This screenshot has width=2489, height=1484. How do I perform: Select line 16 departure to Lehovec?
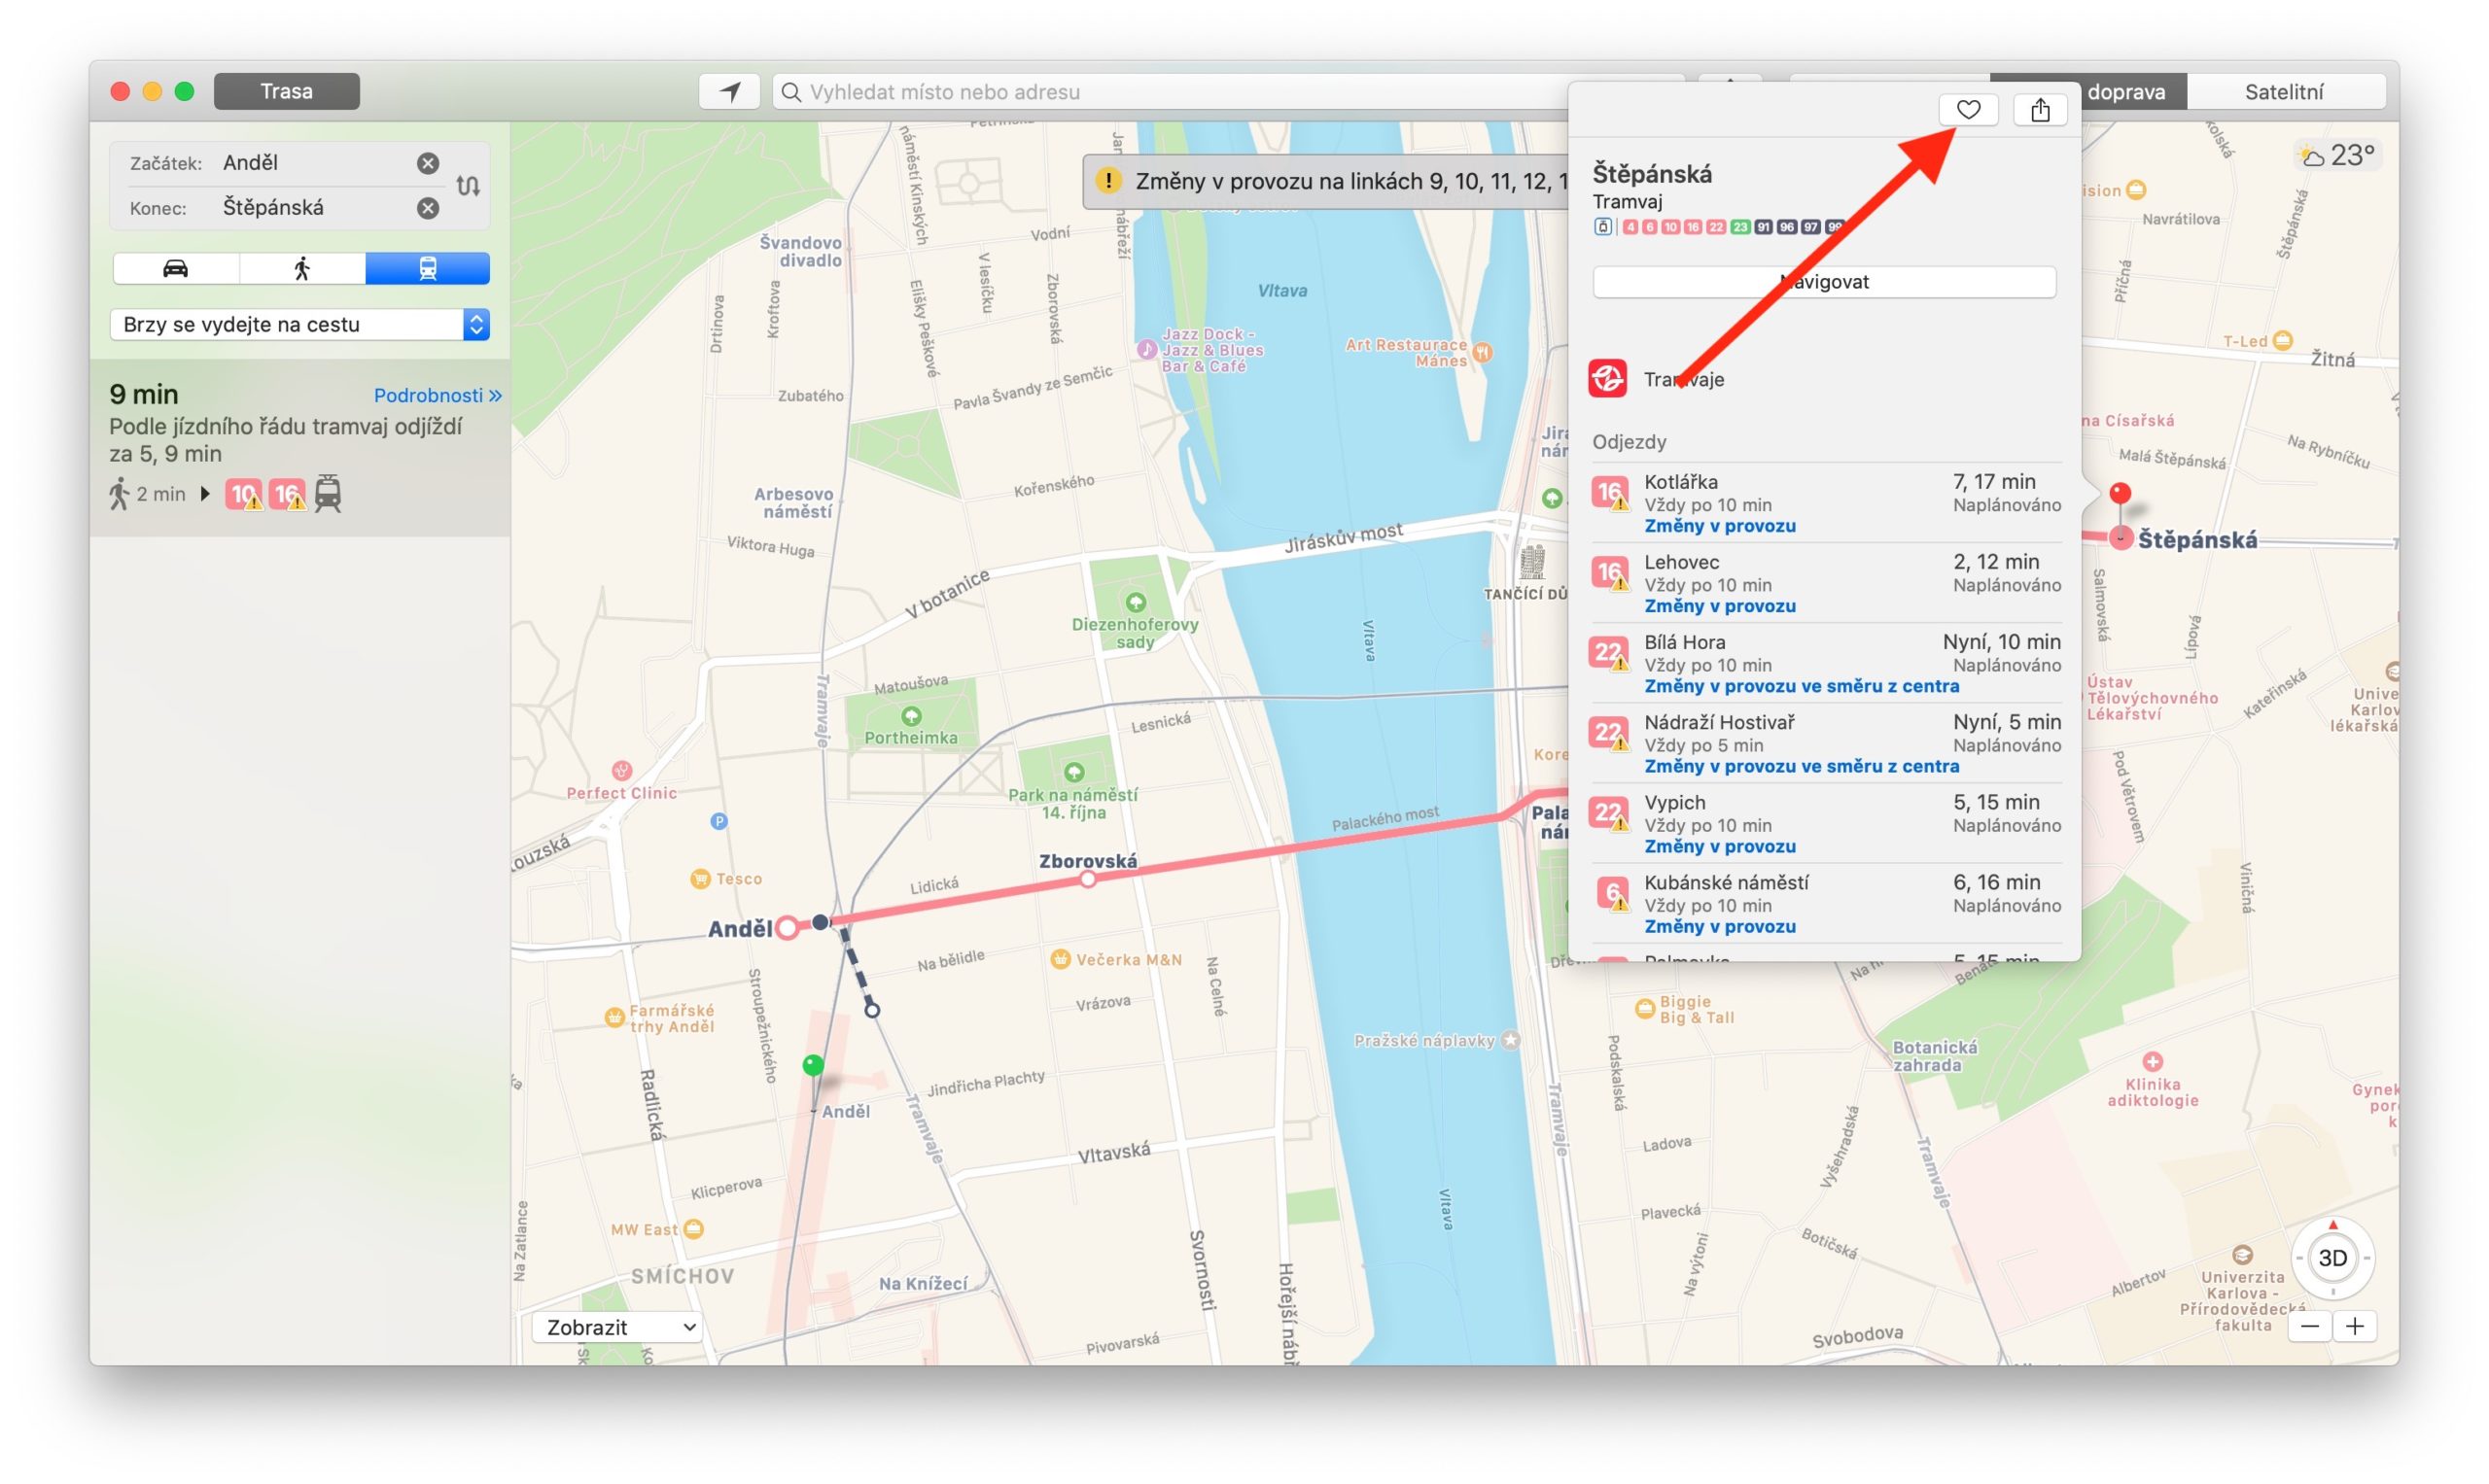1826,583
